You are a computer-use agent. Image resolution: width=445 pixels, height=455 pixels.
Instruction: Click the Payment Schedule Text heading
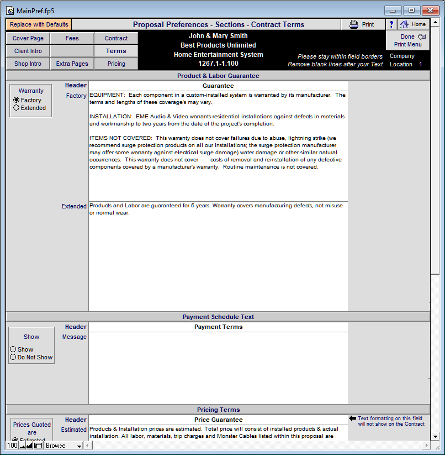pyautogui.click(x=218, y=317)
